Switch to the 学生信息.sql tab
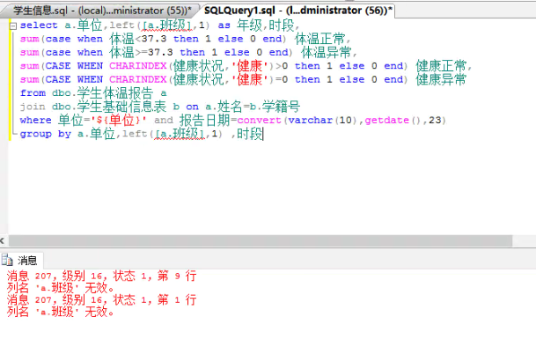Viewport: 536px width, 354px height. [101, 11]
